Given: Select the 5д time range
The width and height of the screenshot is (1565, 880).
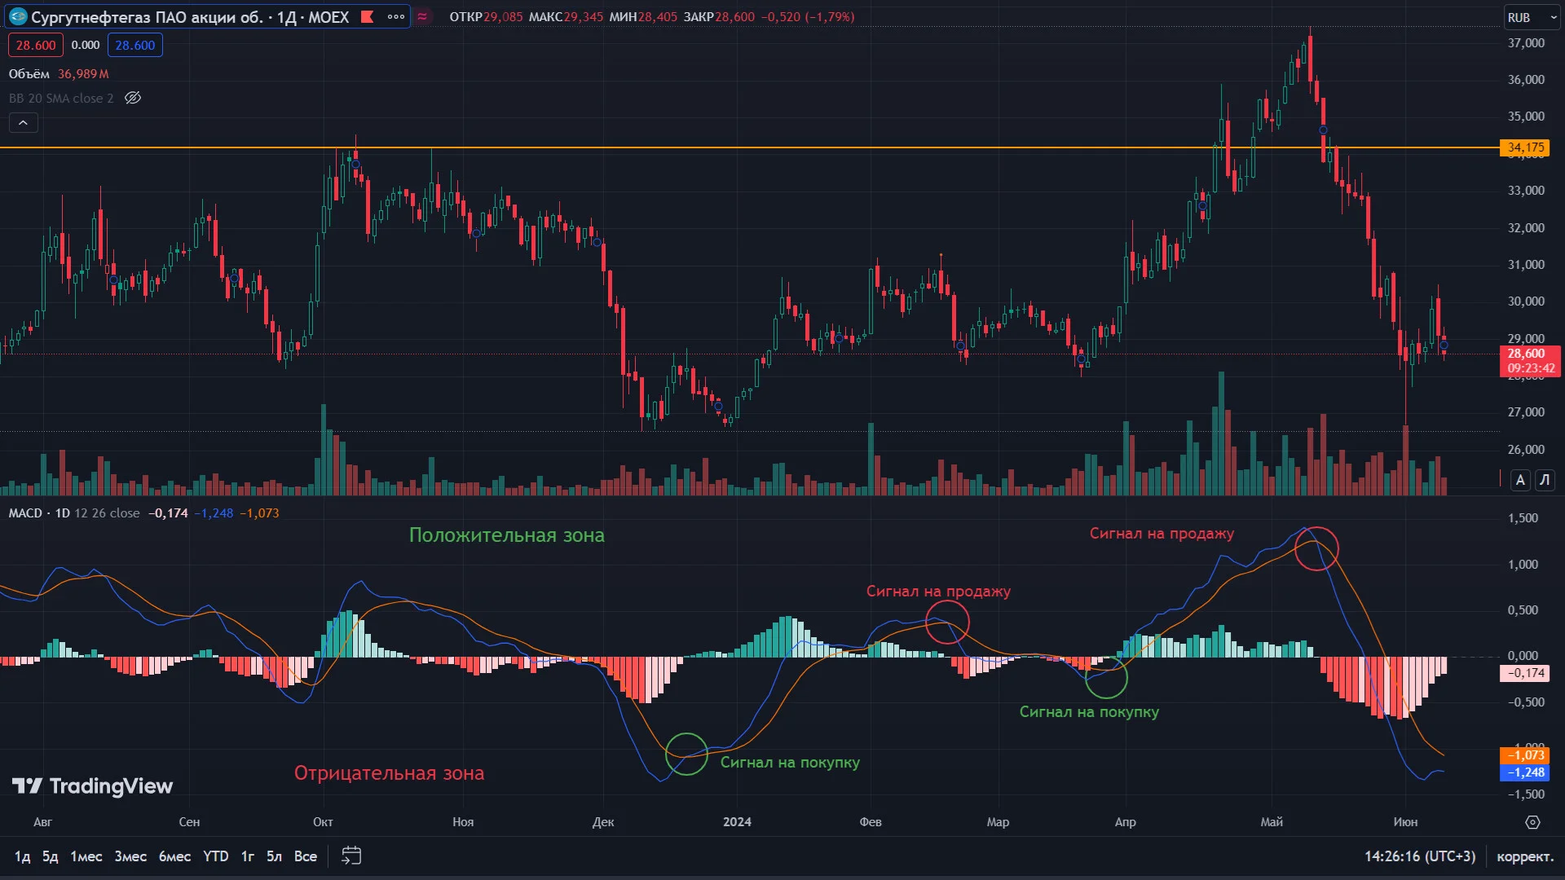Looking at the screenshot, I should [x=51, y=856].
